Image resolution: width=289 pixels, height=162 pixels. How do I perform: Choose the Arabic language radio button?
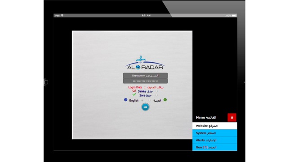pyautogui.click(x=150, y=100)
